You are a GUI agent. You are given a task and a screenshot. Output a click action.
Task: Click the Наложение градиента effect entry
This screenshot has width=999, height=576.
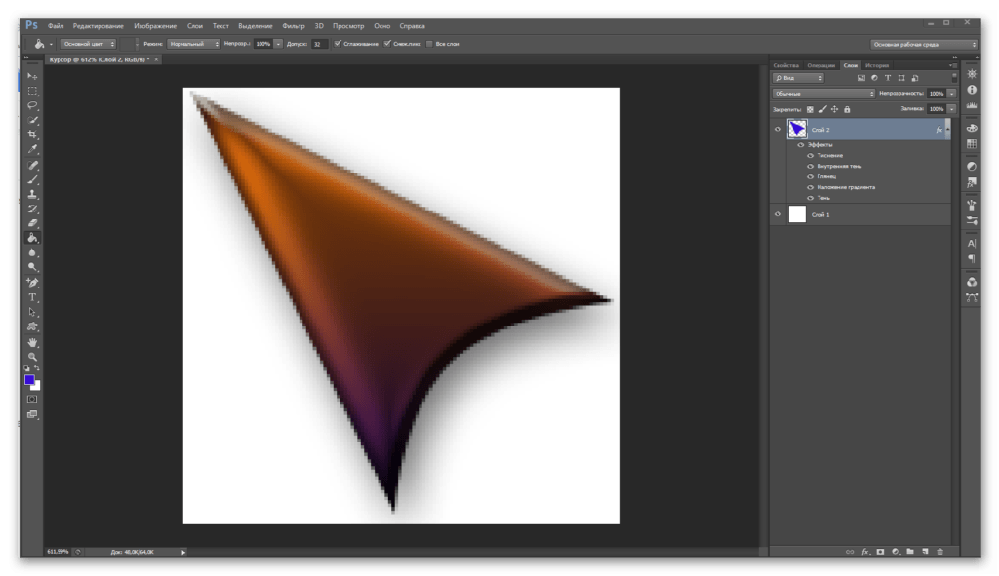pos(846,187)
